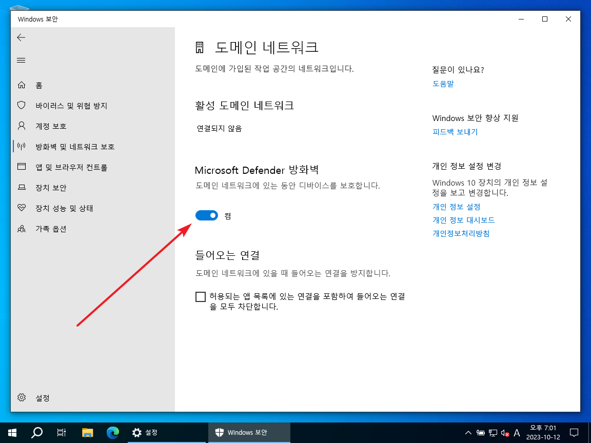Go back with the left arrow
This screenshot has width=591, height=443.
[21, 37]
